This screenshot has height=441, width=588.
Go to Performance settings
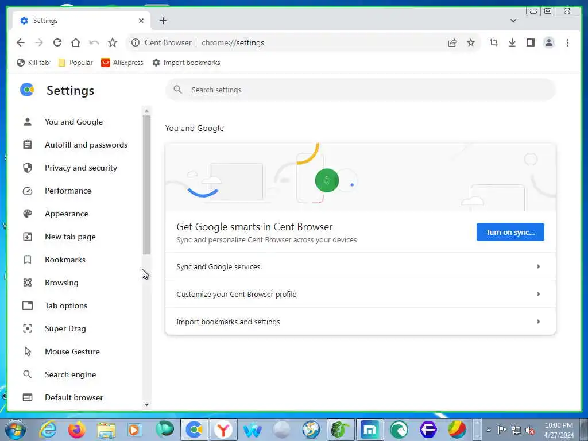click(68, 191)
